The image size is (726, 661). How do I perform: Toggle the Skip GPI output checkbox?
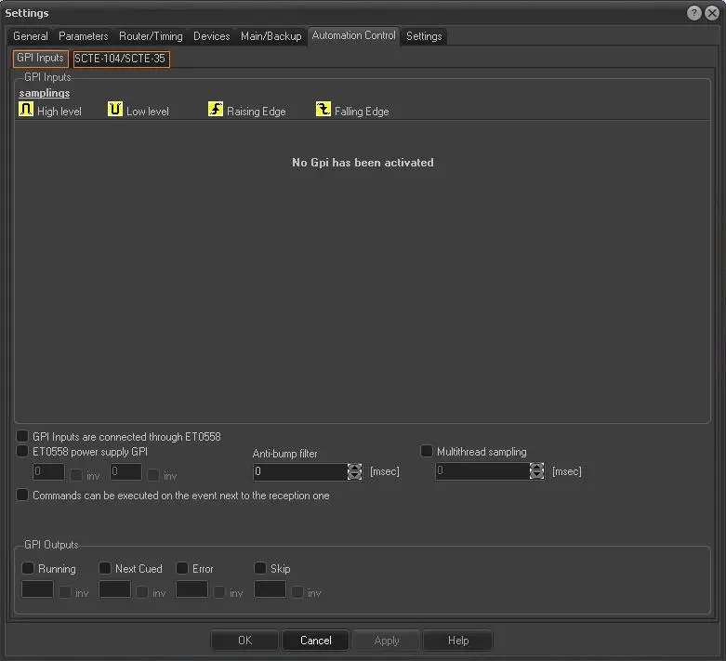(x=260, y=568)
